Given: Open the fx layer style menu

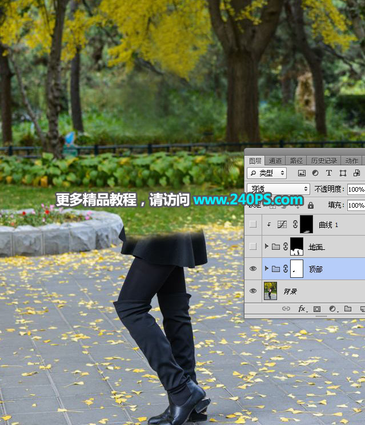Looking at the screenshot, I should pos(302,309).
